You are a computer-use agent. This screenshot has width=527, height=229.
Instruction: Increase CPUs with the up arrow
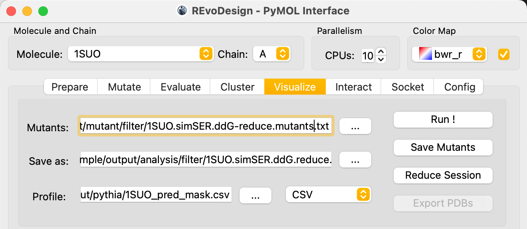[x=381, y=51]
